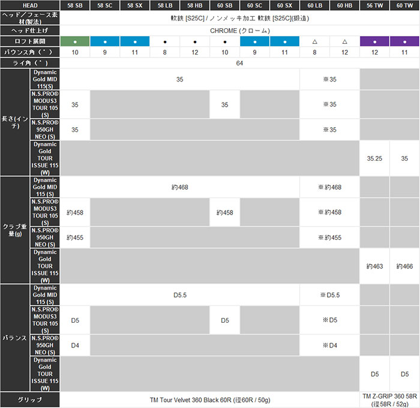The image size is (420, 408).
Task: Click the triangle symbol under 60 HB
Action: [x=345, y=41]
